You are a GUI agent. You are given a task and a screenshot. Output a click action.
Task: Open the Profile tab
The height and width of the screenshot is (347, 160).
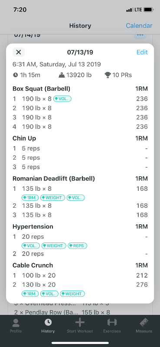(16, 326)
